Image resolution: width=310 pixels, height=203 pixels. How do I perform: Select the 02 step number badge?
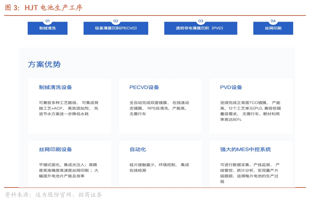(116, 21)
